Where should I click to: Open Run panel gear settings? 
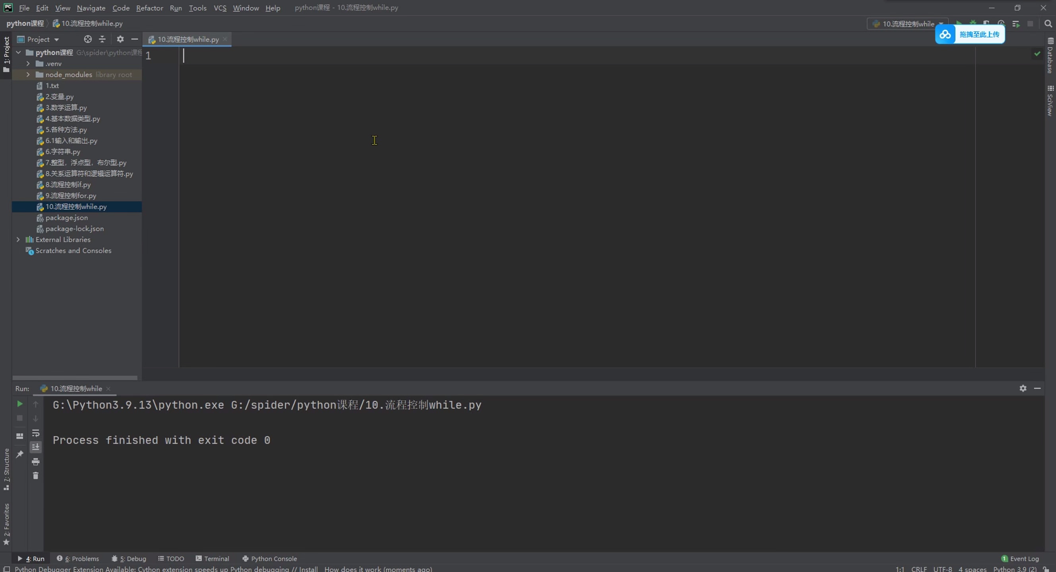[x=1023, y=388]
